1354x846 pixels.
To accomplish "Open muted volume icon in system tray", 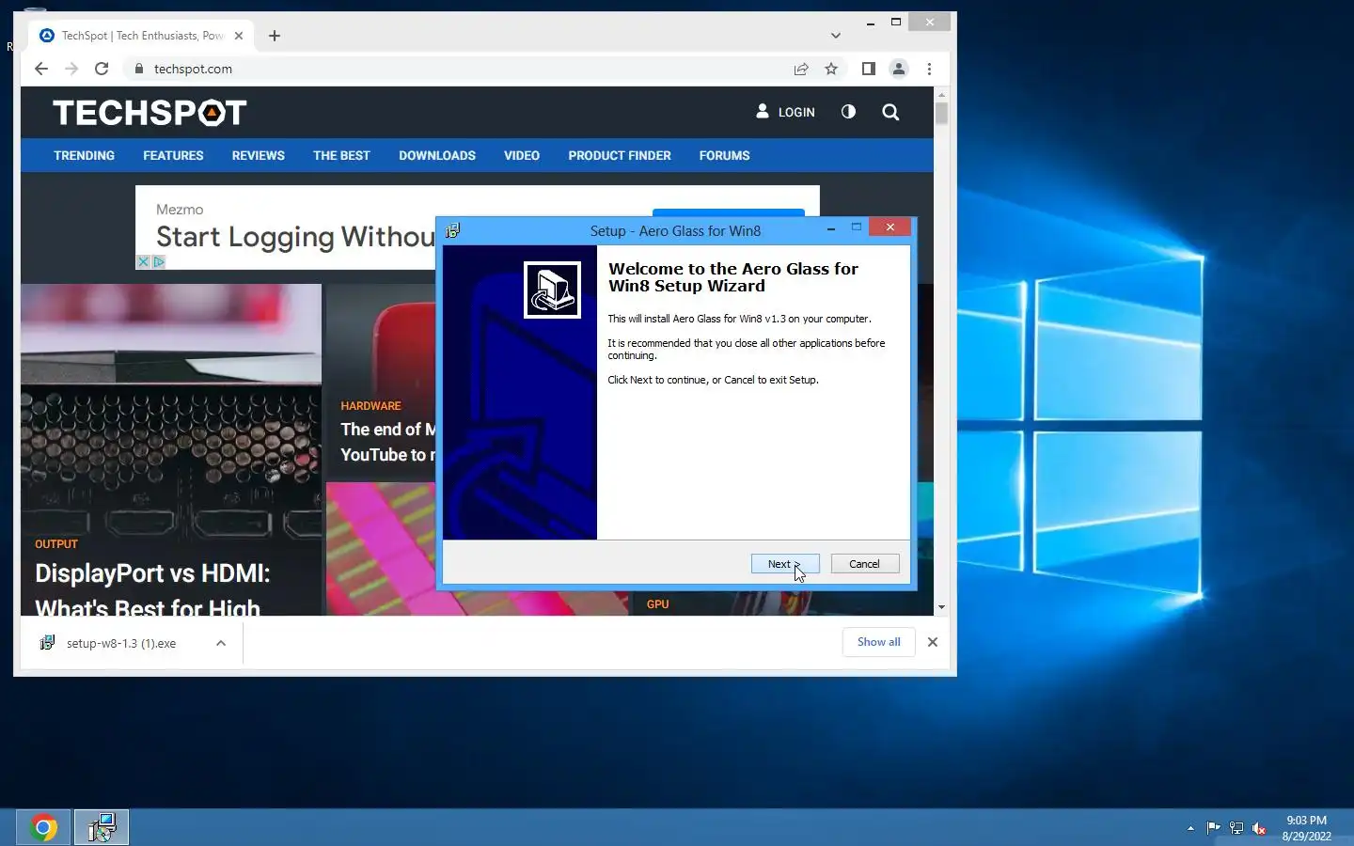I will (x=1260, y=828).
